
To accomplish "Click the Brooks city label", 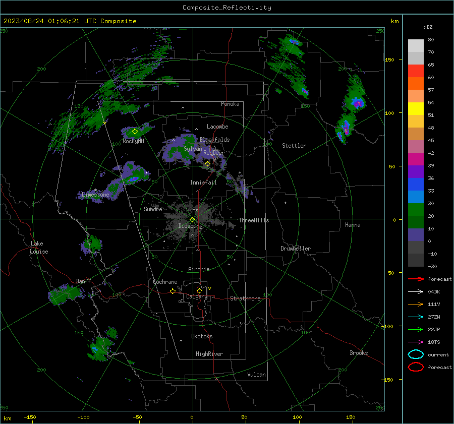I will 359,353.
